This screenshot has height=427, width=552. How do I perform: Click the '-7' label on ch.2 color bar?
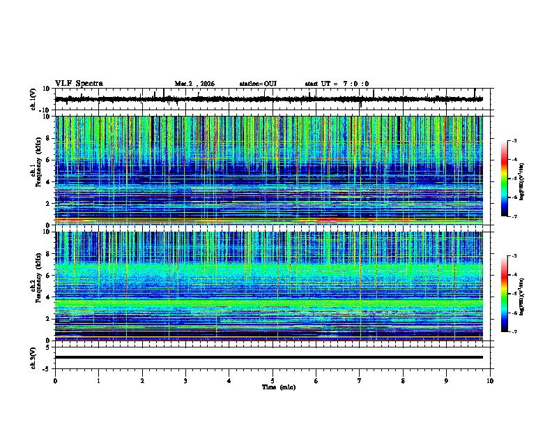click(514, 331)
